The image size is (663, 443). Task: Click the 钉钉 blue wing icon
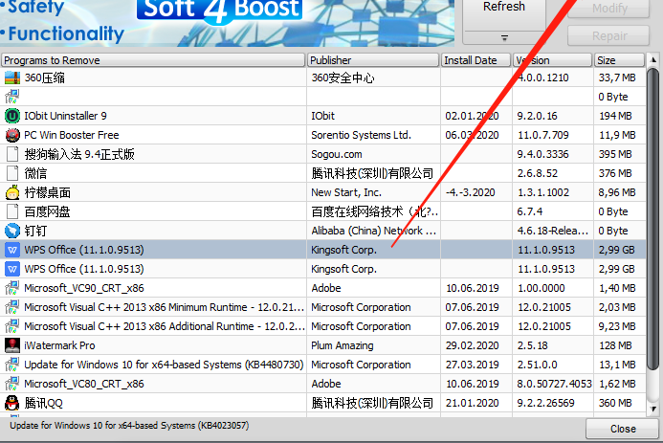[12, 231]
